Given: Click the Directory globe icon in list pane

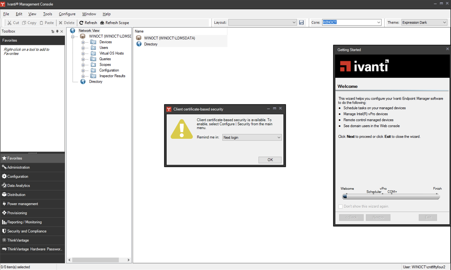Looking at the screenshot, I should 139,44.
